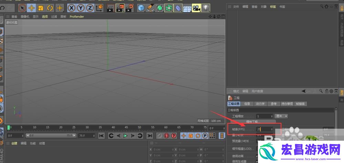Open viewport 过滤 menu
The image size is (344, 163).
[x=54, y=16]
